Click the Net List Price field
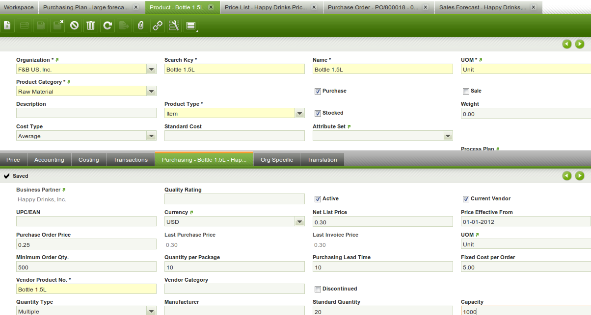591x315 pixels. (x=382, y=222)
